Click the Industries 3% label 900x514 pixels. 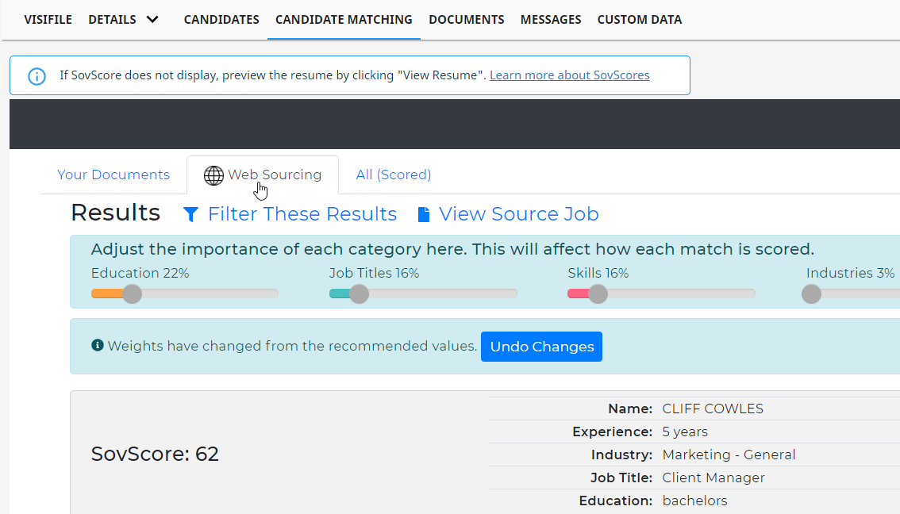(850, 273)
